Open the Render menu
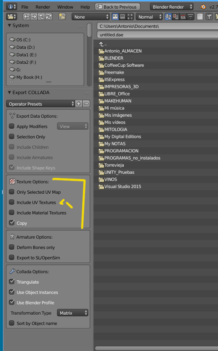The height and width of the screenshot is (351, 218). pyautogui.click(x=43, y=7)
